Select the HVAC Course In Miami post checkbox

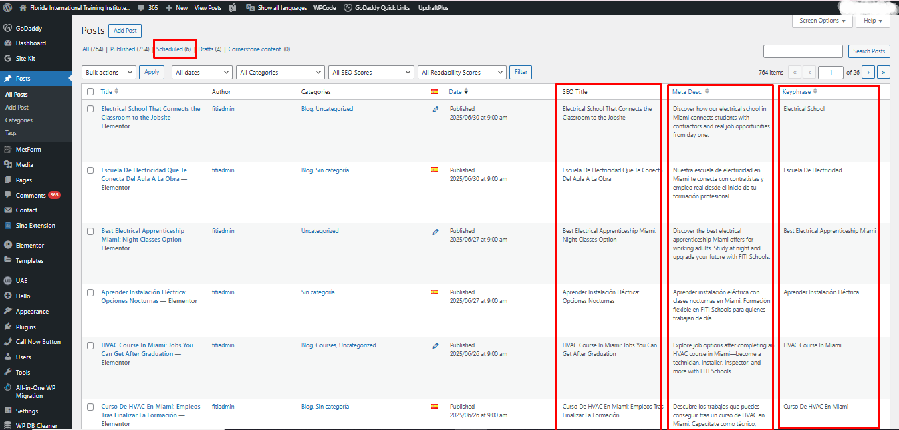tap(90, 345)
